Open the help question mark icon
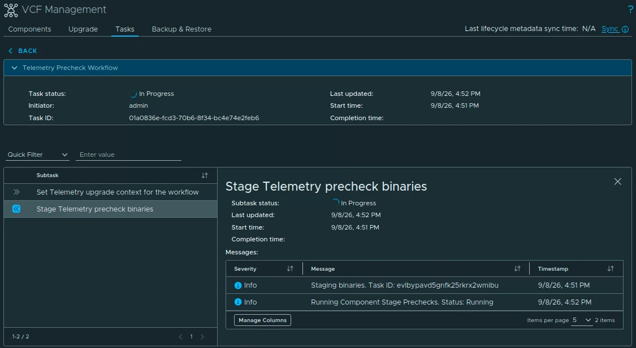The height and width of the screenshot is (348, 636). [630, 10]
